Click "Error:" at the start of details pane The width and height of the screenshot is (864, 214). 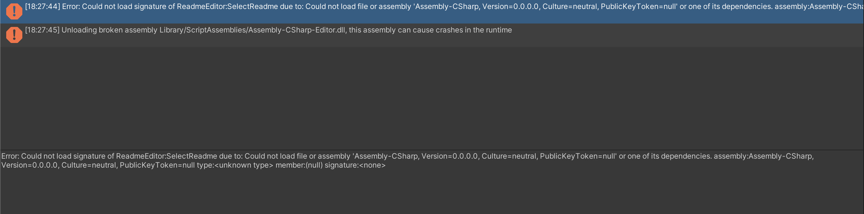click(11, 156)
